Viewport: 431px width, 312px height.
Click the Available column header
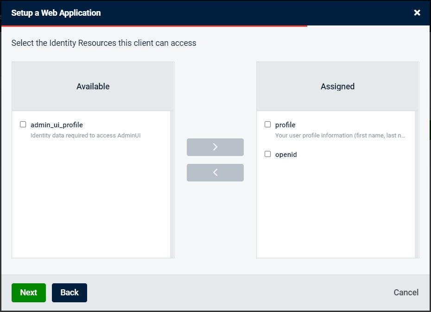click(93, 86)
